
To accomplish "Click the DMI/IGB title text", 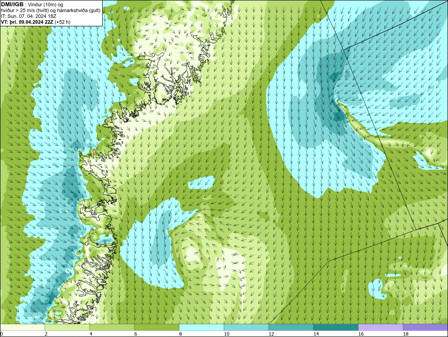I will [x=12, y=4].
